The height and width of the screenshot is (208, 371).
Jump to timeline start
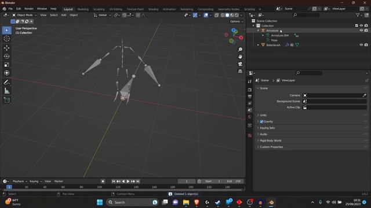pyautogui.click(x=114, y=181)
